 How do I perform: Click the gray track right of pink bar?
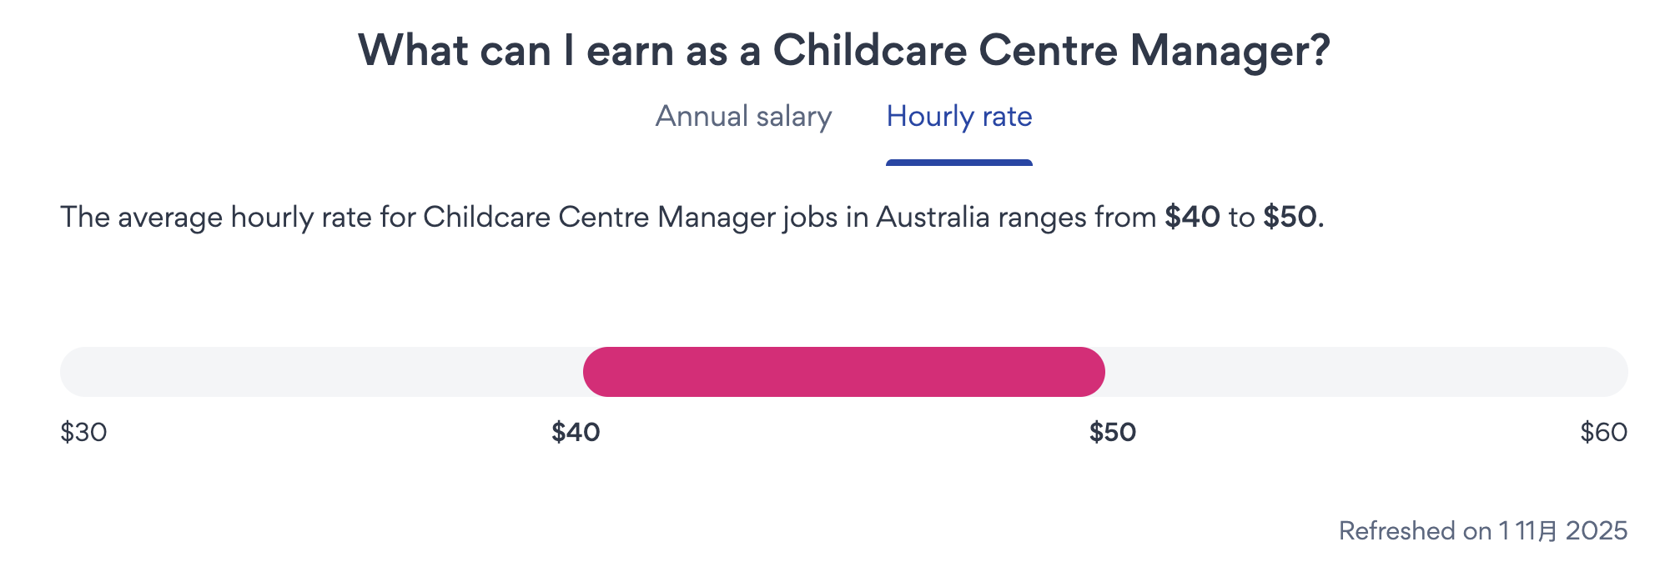point(1365,372)
